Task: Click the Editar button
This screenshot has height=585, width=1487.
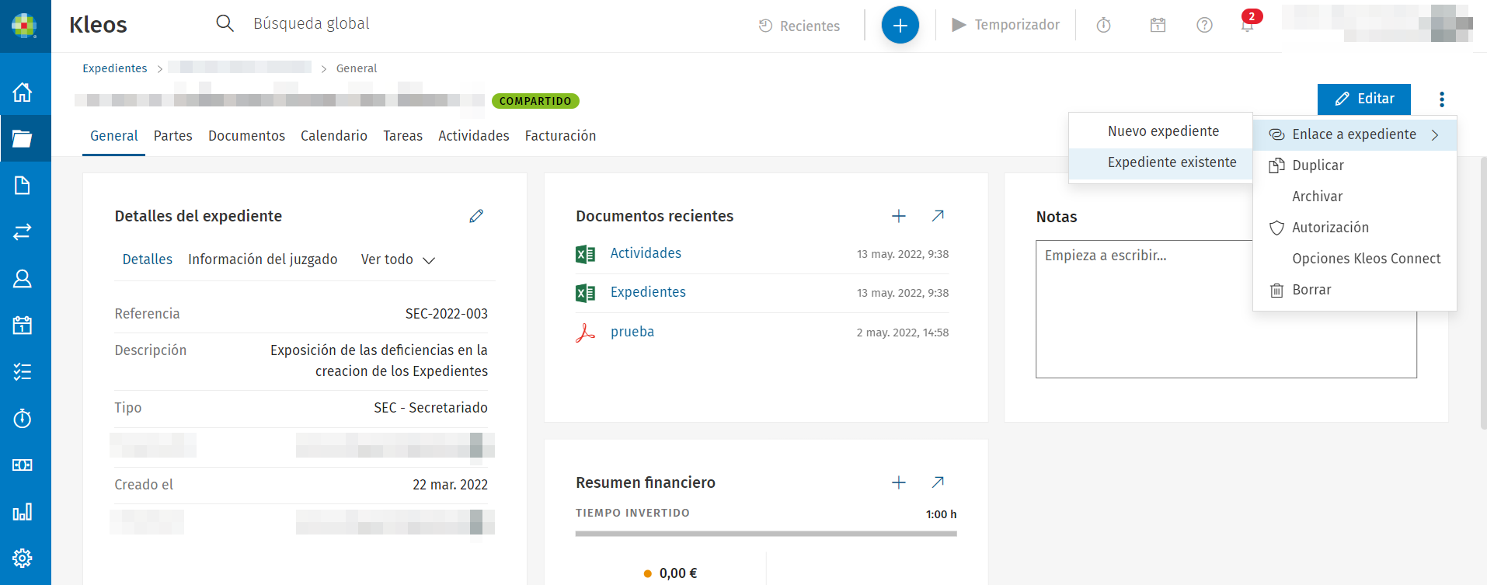Action: click(1363, 99)
